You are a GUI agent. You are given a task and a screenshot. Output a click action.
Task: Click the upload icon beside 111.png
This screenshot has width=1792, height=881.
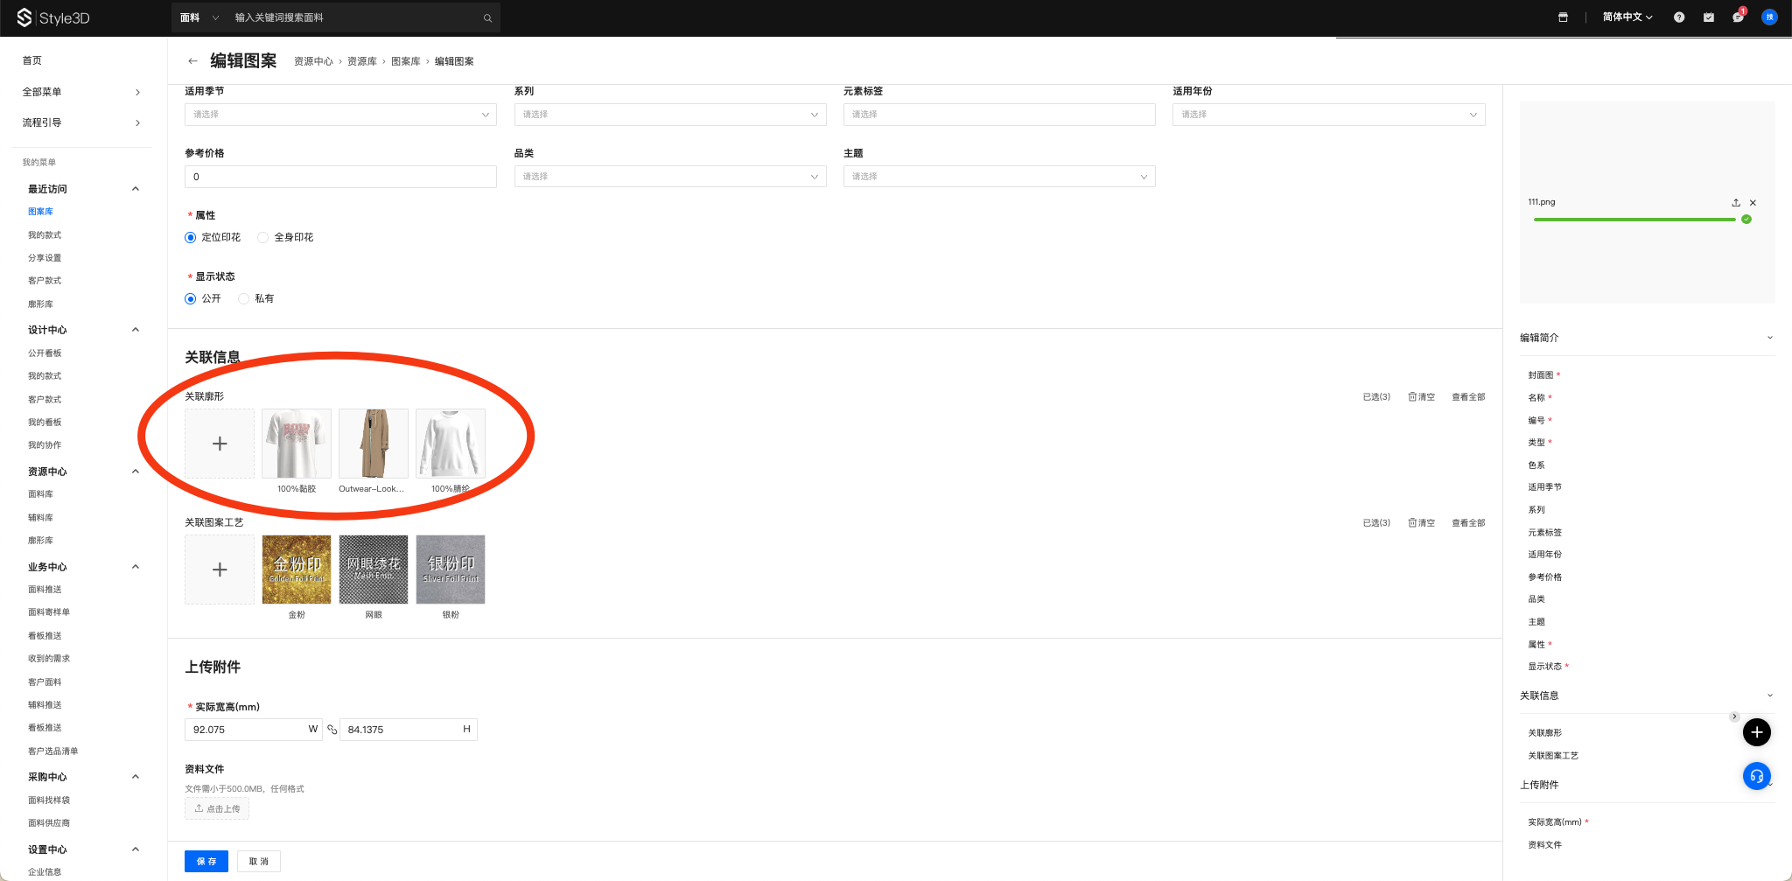[x=1736, y=203]
